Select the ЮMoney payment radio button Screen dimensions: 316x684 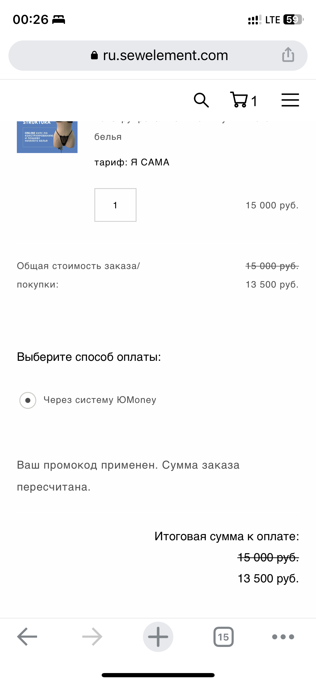coord(28,400)
